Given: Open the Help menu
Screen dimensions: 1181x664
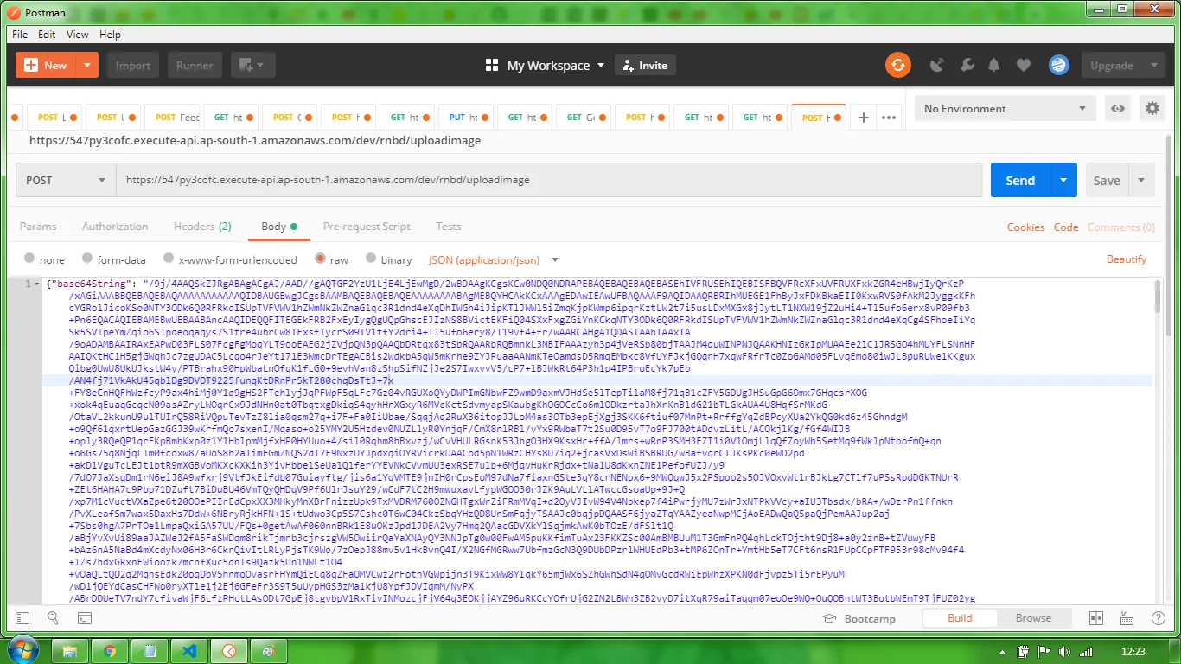Looking at the screenshot, I should pyautogui.click(x=110, y=35).
